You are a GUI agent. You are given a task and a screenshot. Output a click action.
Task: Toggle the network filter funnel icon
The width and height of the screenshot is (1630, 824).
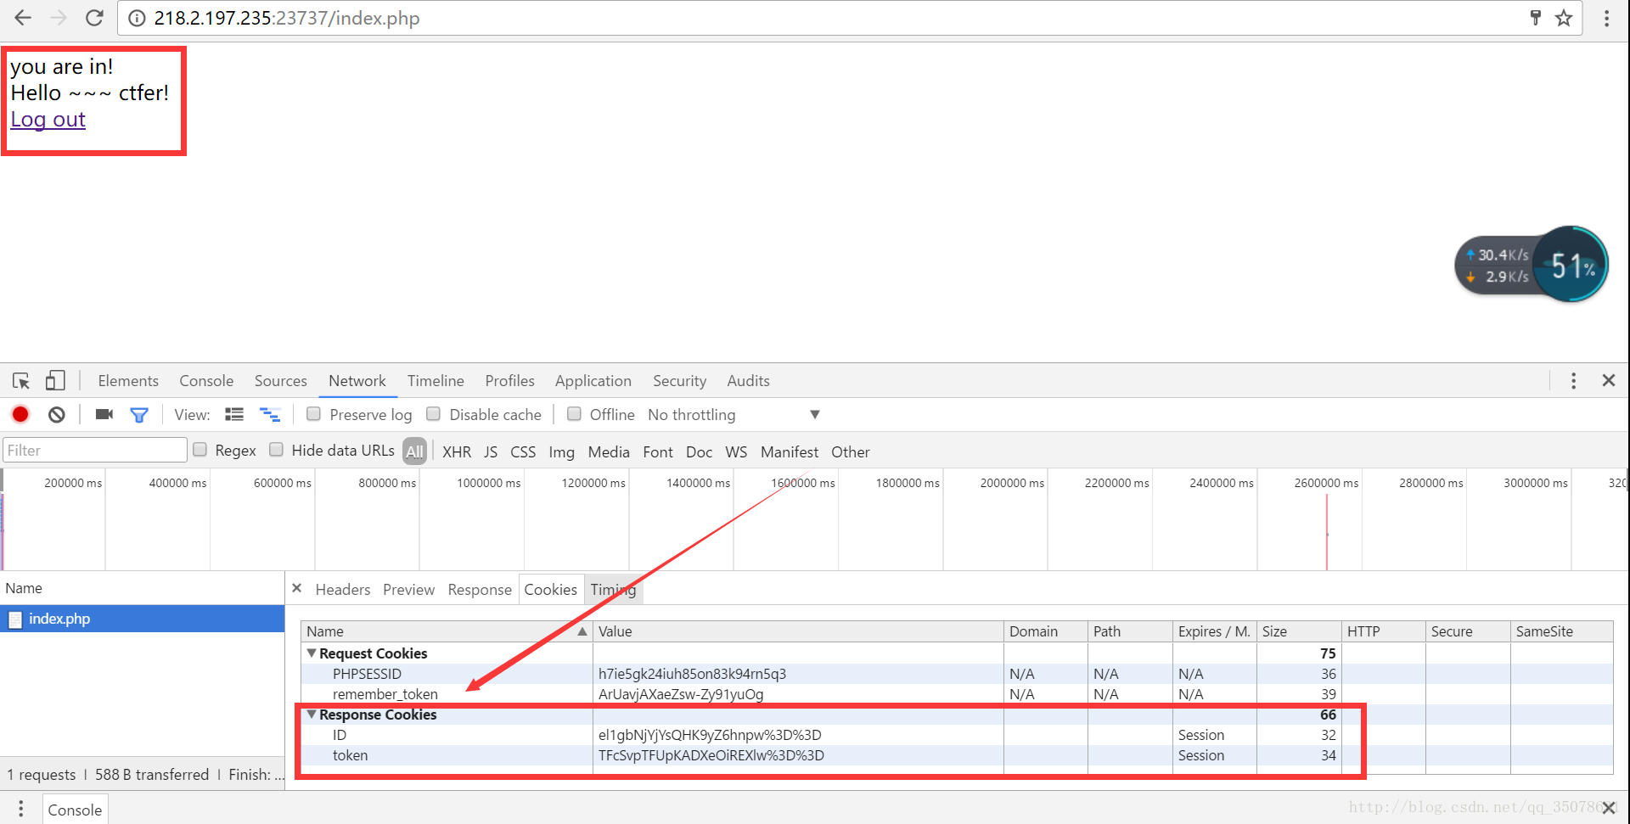139,414
